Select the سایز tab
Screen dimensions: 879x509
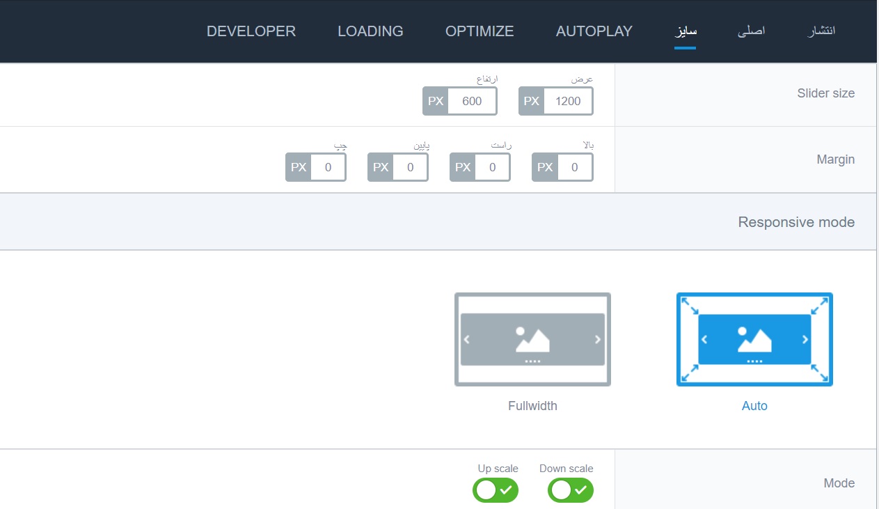686,31
